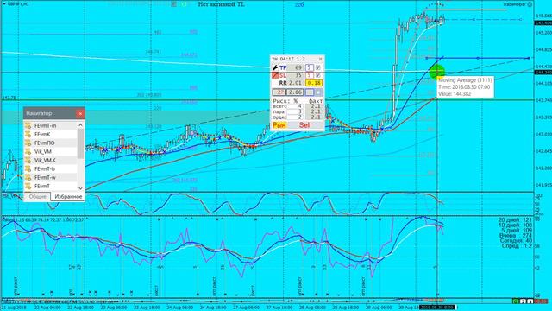552x311 pixels.
Task: Click the highlighted date label on time axis
Action: [437, 308]
